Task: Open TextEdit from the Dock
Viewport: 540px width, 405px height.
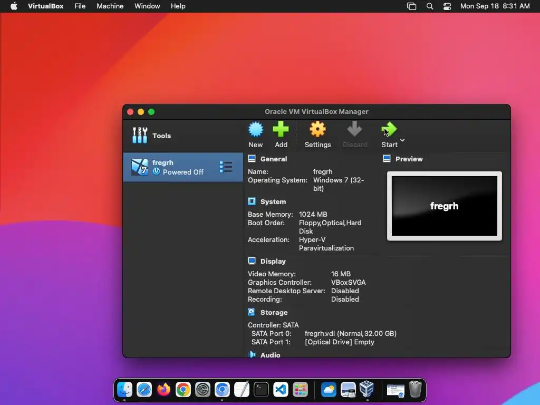Action: (242, 390)
